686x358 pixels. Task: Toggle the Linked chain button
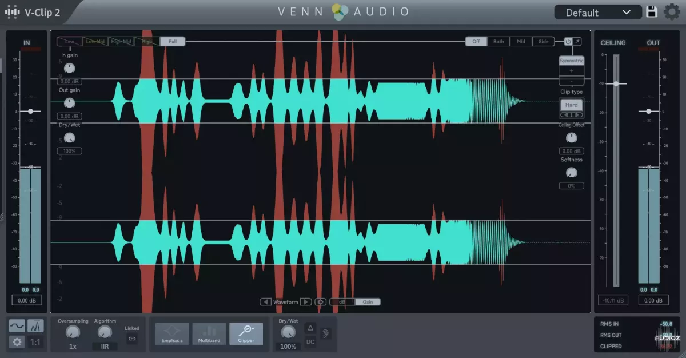tap(132, 339)
